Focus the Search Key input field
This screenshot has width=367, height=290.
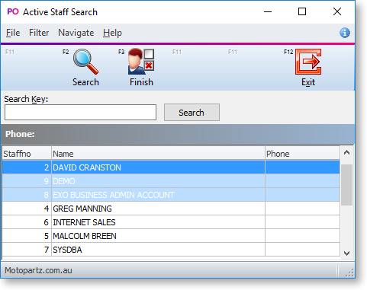point(80,112)
